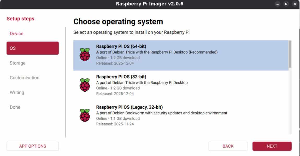Jump to the Customisation step
The width and height of the screenshot is (300, 156).
point(25,78)
